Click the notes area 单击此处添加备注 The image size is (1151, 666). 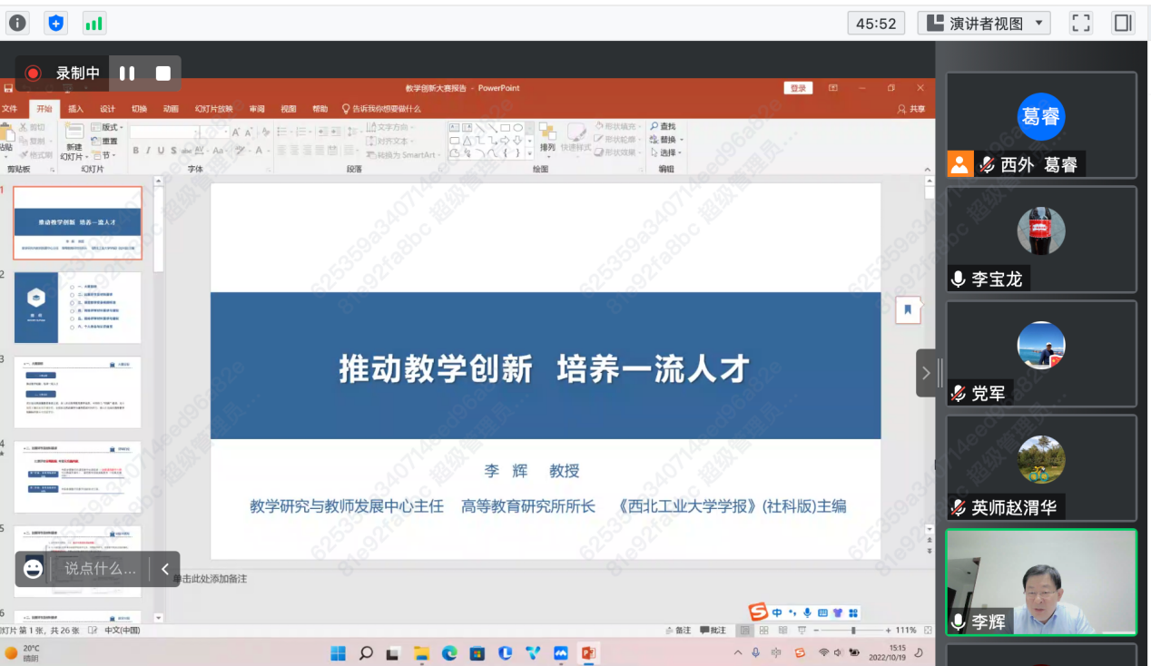(210, 579)
